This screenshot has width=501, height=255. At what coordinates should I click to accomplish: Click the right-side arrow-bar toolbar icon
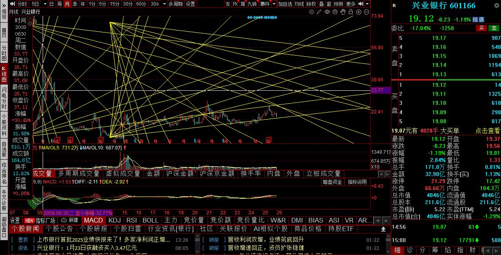coord(361,4)
